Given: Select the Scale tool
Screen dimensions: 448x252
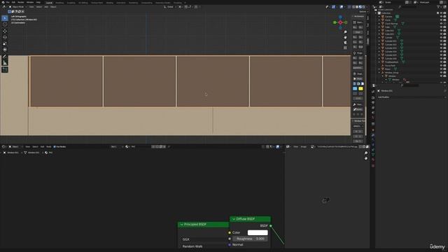Looking at the screenshot, I should (x=5, y=43).
